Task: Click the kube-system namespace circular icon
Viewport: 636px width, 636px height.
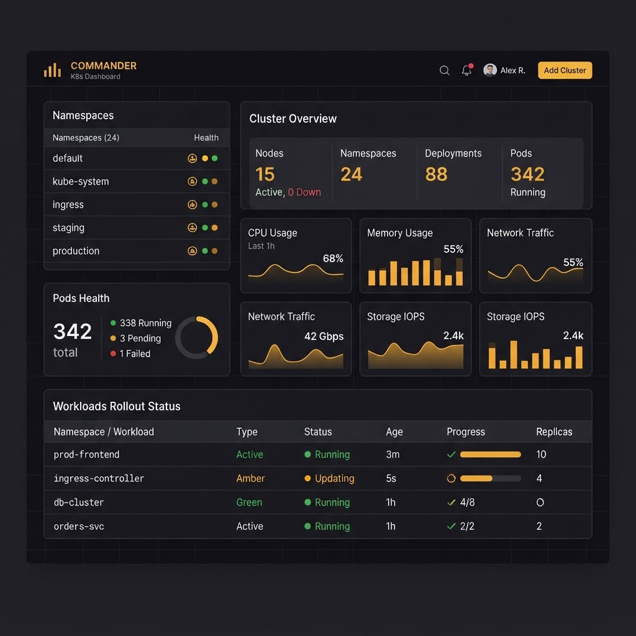Action: 193,181
